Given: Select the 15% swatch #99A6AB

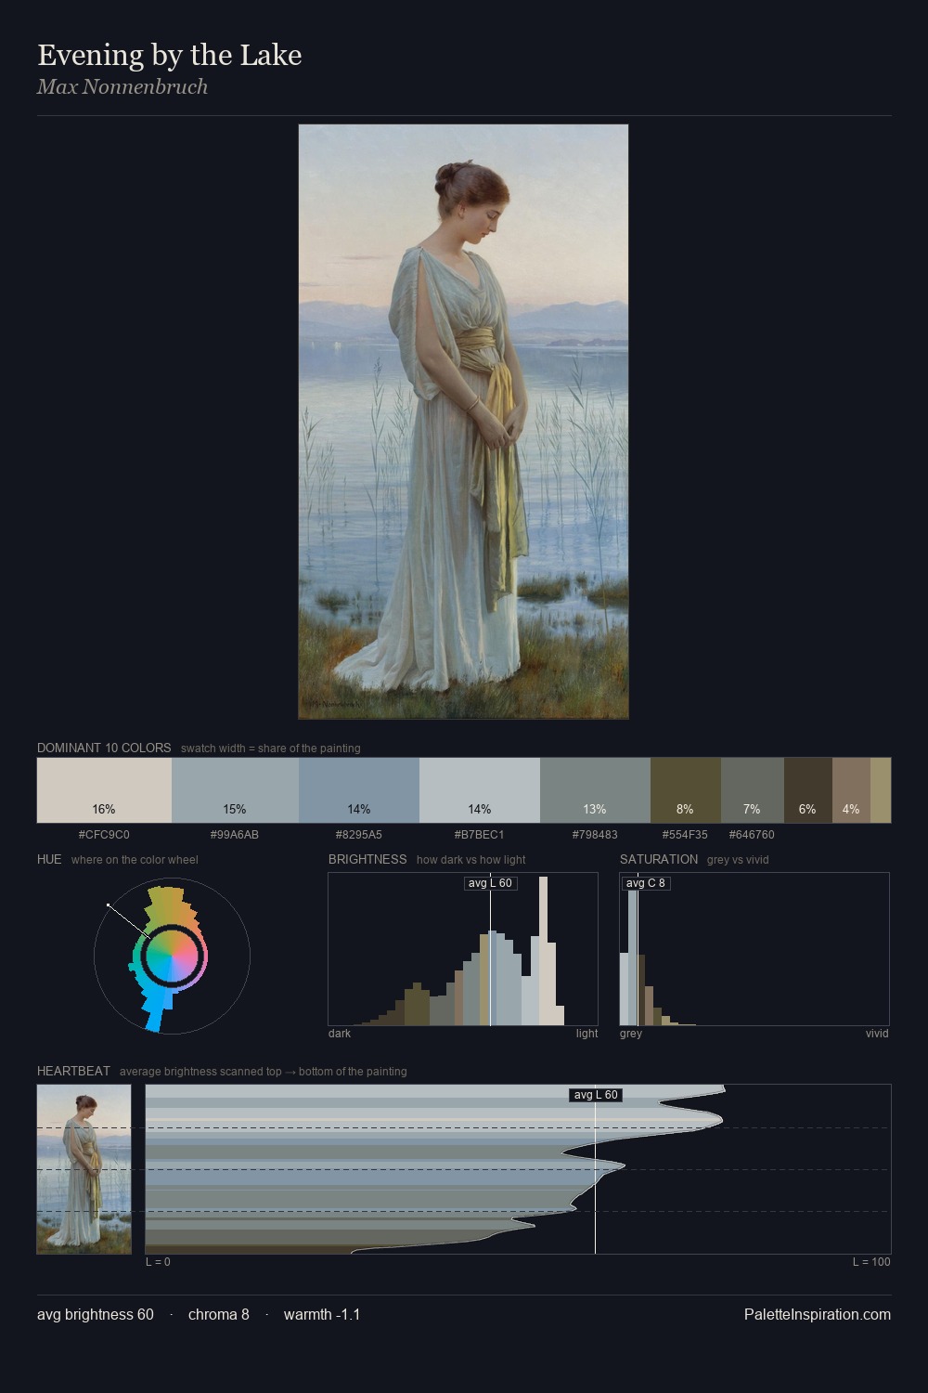Looking at the screenshot, I should click(x=235, y=790).
